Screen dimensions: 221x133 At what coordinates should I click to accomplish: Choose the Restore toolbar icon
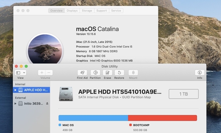pos(119,73)
